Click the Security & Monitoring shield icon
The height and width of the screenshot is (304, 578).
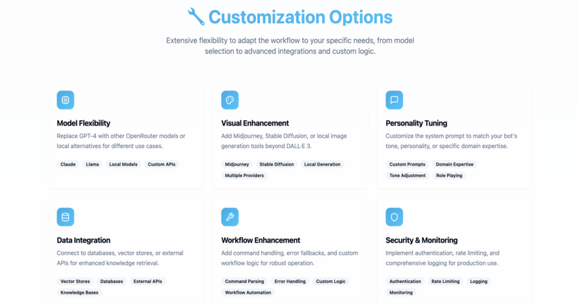click(x=394, y=217)
